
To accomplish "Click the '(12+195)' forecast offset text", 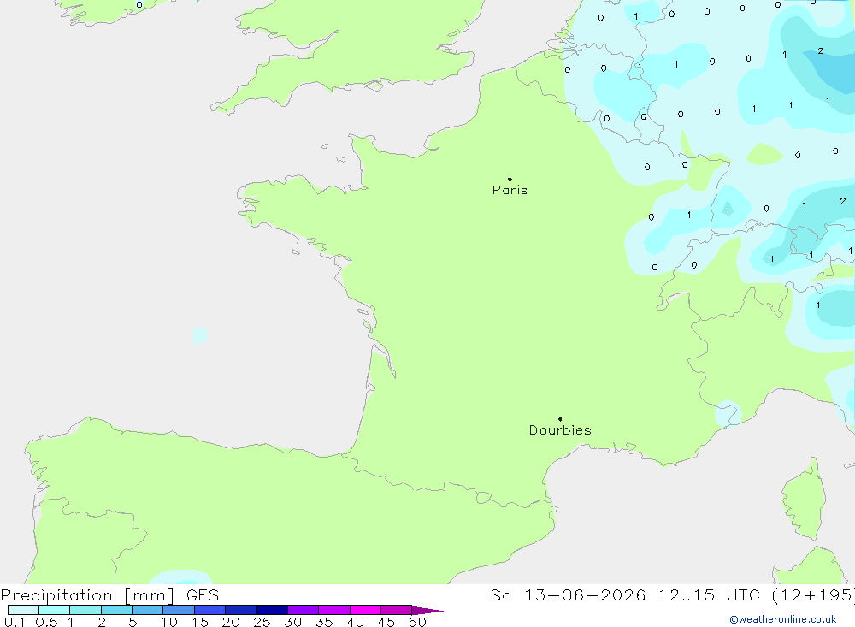I will [x=813, y=595].
